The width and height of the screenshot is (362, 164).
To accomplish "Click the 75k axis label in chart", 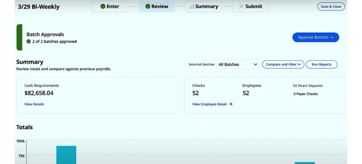I will 22,156.
